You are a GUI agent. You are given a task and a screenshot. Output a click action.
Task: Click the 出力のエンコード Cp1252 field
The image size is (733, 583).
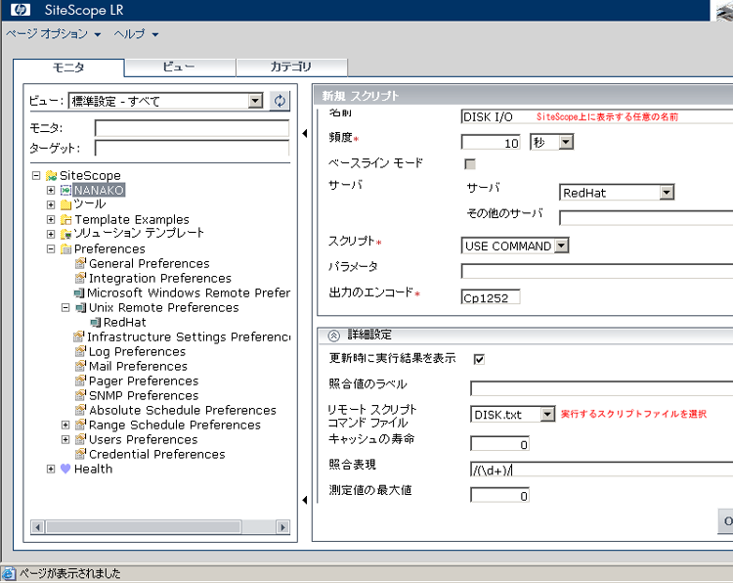tap(491, 297)
